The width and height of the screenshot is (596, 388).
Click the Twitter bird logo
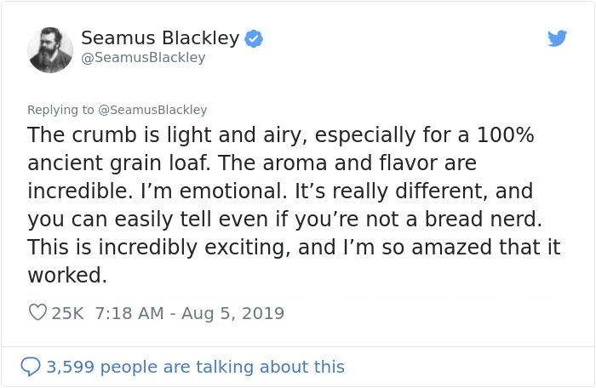[x=558, y=39]
